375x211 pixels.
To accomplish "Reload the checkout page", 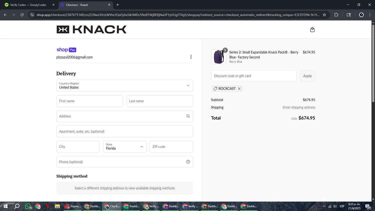I will point(22,15).
